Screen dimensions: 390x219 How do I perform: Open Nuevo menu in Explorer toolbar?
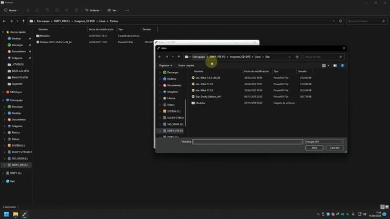12,10
